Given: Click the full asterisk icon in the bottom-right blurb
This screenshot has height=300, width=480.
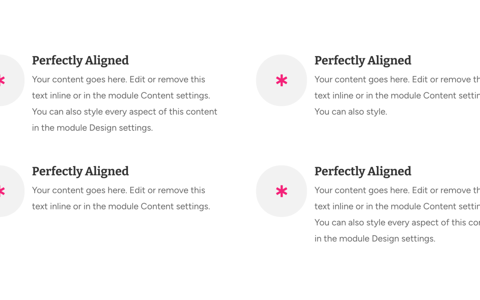Looking at the screenshot, I should (x=281, y=191).
